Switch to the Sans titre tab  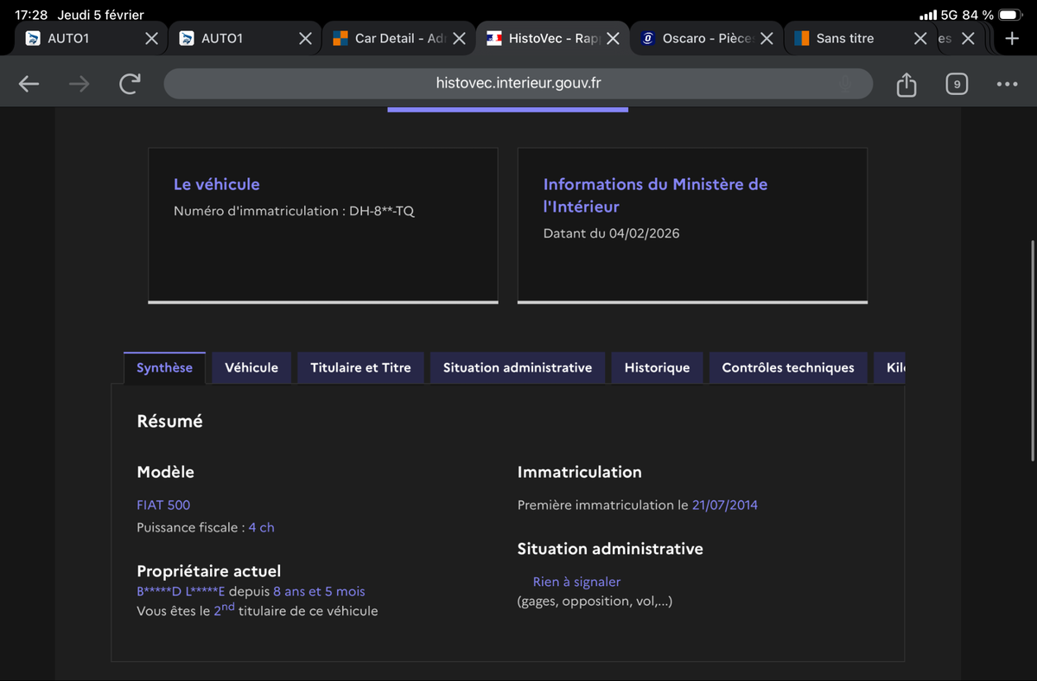click(x=845, y=39)
